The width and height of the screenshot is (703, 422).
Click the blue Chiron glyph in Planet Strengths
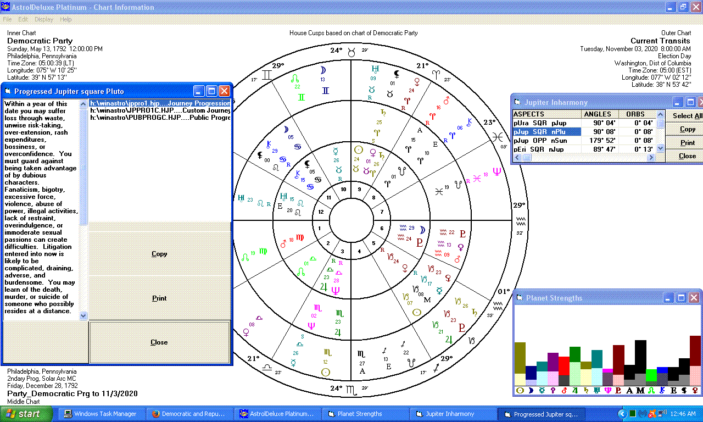tap(662, 391)
